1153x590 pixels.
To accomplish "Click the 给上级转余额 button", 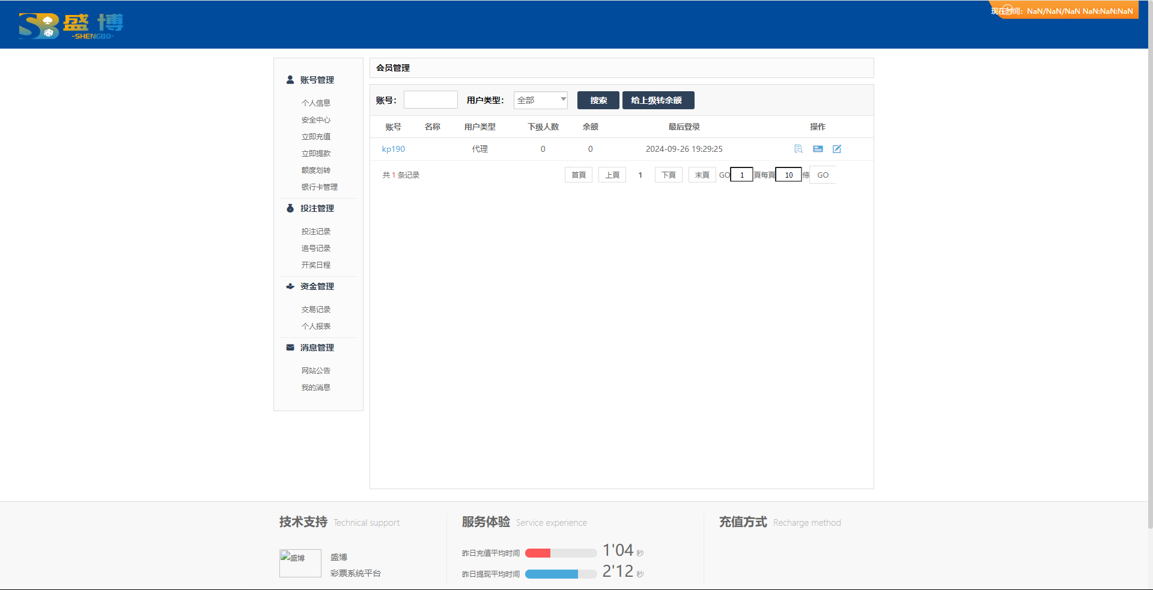I will 658,100.
